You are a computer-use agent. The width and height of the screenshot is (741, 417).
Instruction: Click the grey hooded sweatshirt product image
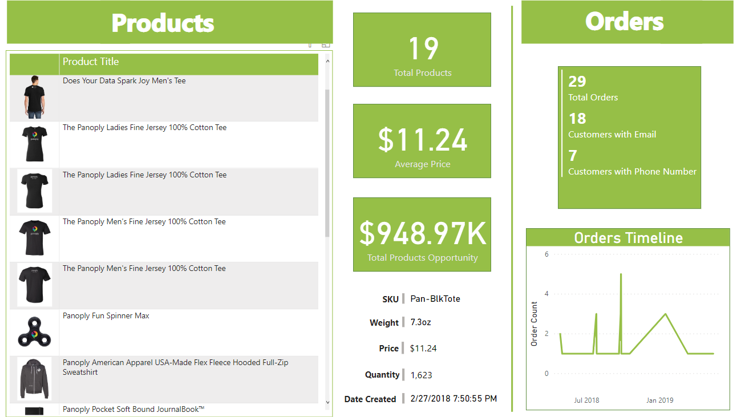(34, 379)
